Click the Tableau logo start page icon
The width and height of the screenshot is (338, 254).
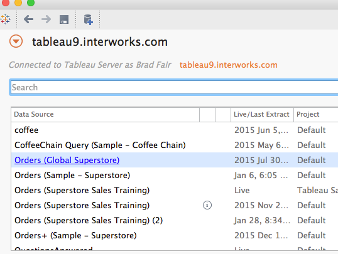[5, 19]
